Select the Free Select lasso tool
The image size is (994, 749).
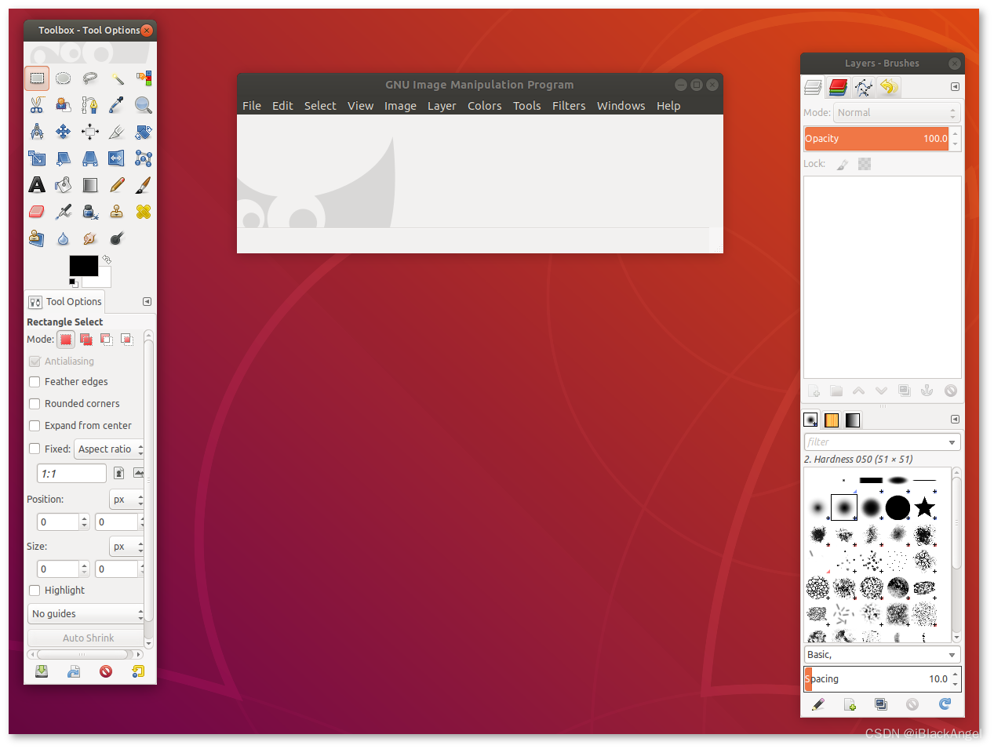click(x=90, y=78)
